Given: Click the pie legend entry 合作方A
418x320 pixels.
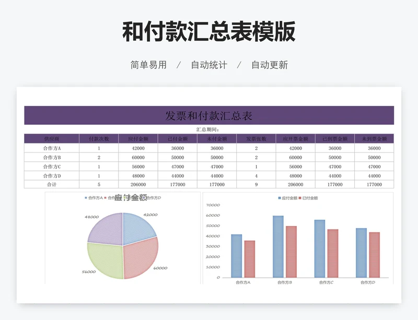Looking at the screenshot, I should 94,198.
